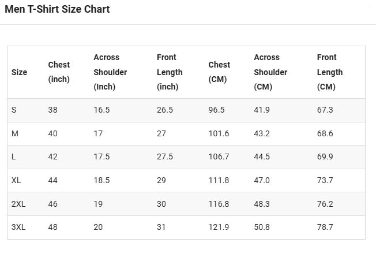Click the 101.6 chest CM value
376x257 pixels.
coord(219,133)
